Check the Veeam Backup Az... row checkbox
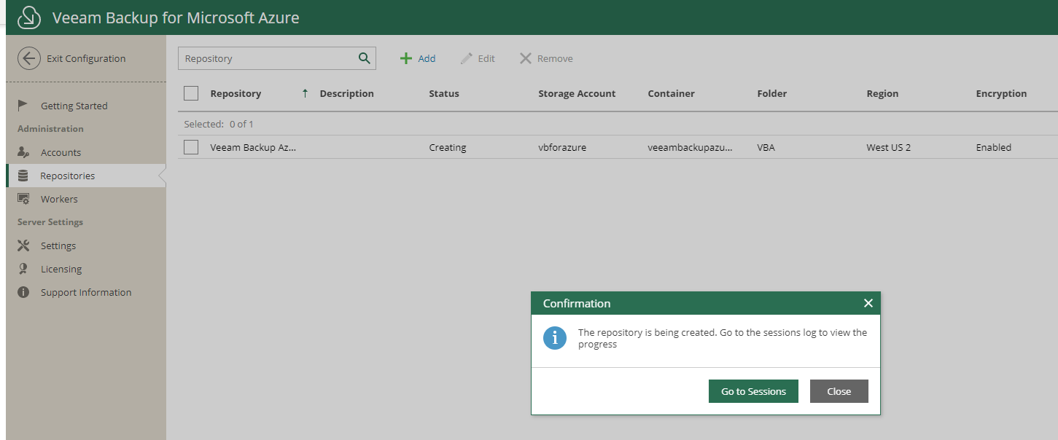The width and height of the screenshot is (1058, 440). point(191,147)
